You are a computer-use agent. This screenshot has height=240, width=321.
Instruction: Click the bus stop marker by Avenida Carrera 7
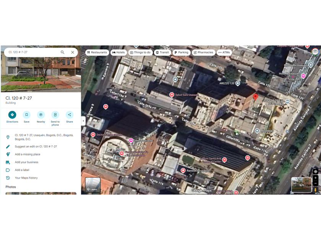tap(287, 132)
